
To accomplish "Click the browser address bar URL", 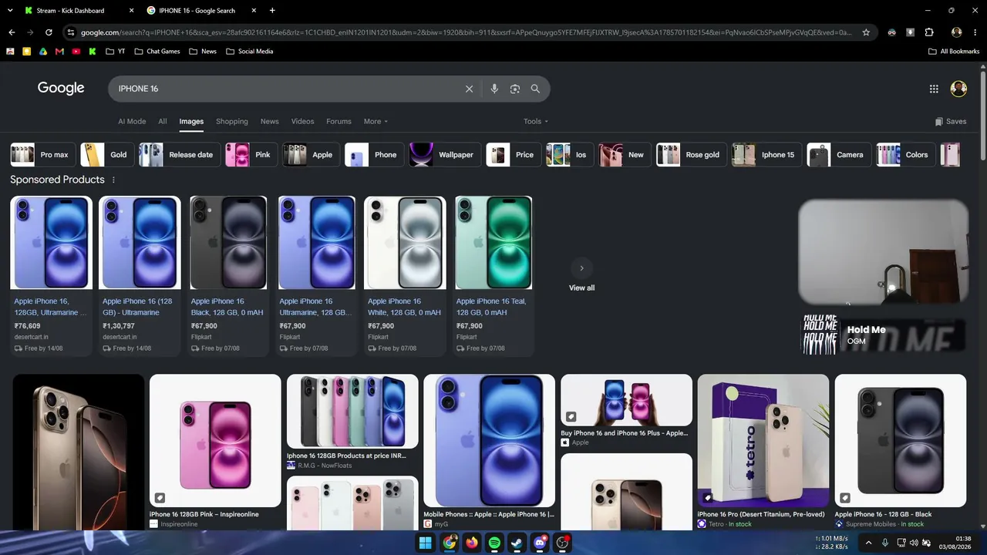I will click(x=467, y=32).
